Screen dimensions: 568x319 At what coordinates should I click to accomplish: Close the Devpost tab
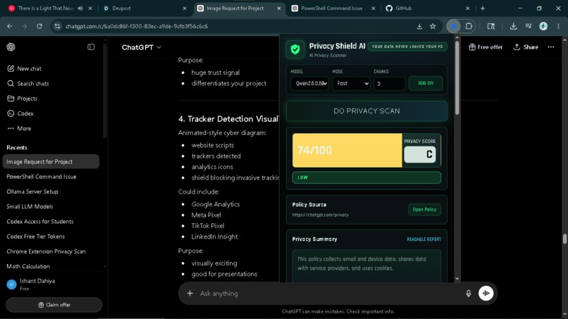[185, 8]
